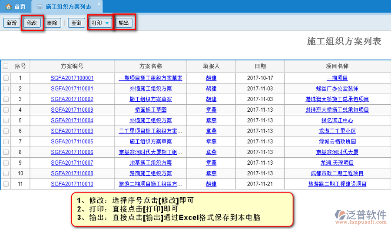Viewport: 391px width, 229px height.
Task: Click the 输出 export button
Action: 124,23
